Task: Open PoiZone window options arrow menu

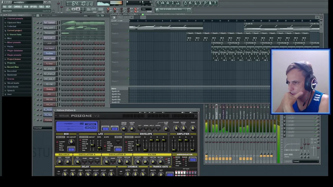Action: [x=55, y=110]
